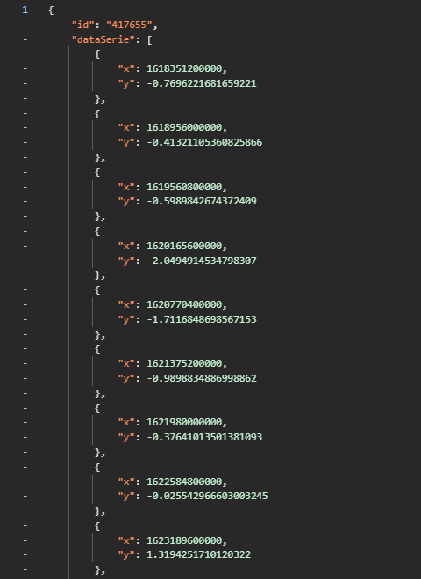Viewport: 421px width, 579px height.
Task: Click the y value -0.41321105360825866
Action: pyautogui.click(x=204, y=142)
